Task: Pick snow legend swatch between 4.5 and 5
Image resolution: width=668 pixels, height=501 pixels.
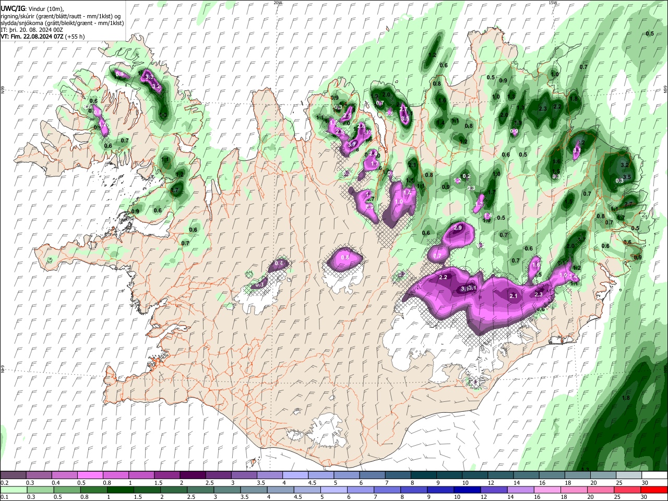Action: [321, 475]
